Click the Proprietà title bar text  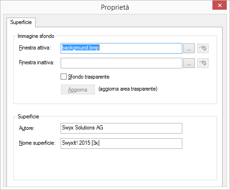click(x=115, y=7)
